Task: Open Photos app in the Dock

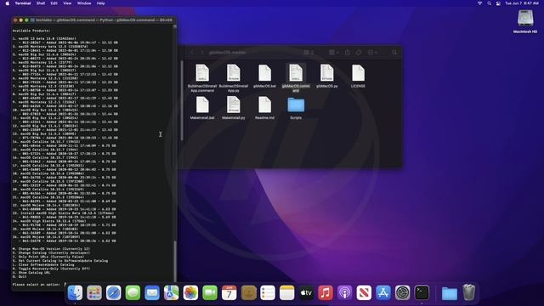Action: pos(190,292)
